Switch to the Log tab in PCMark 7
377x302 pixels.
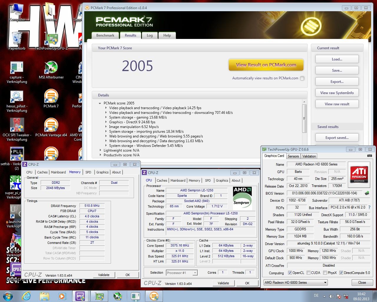pos(150,35)
